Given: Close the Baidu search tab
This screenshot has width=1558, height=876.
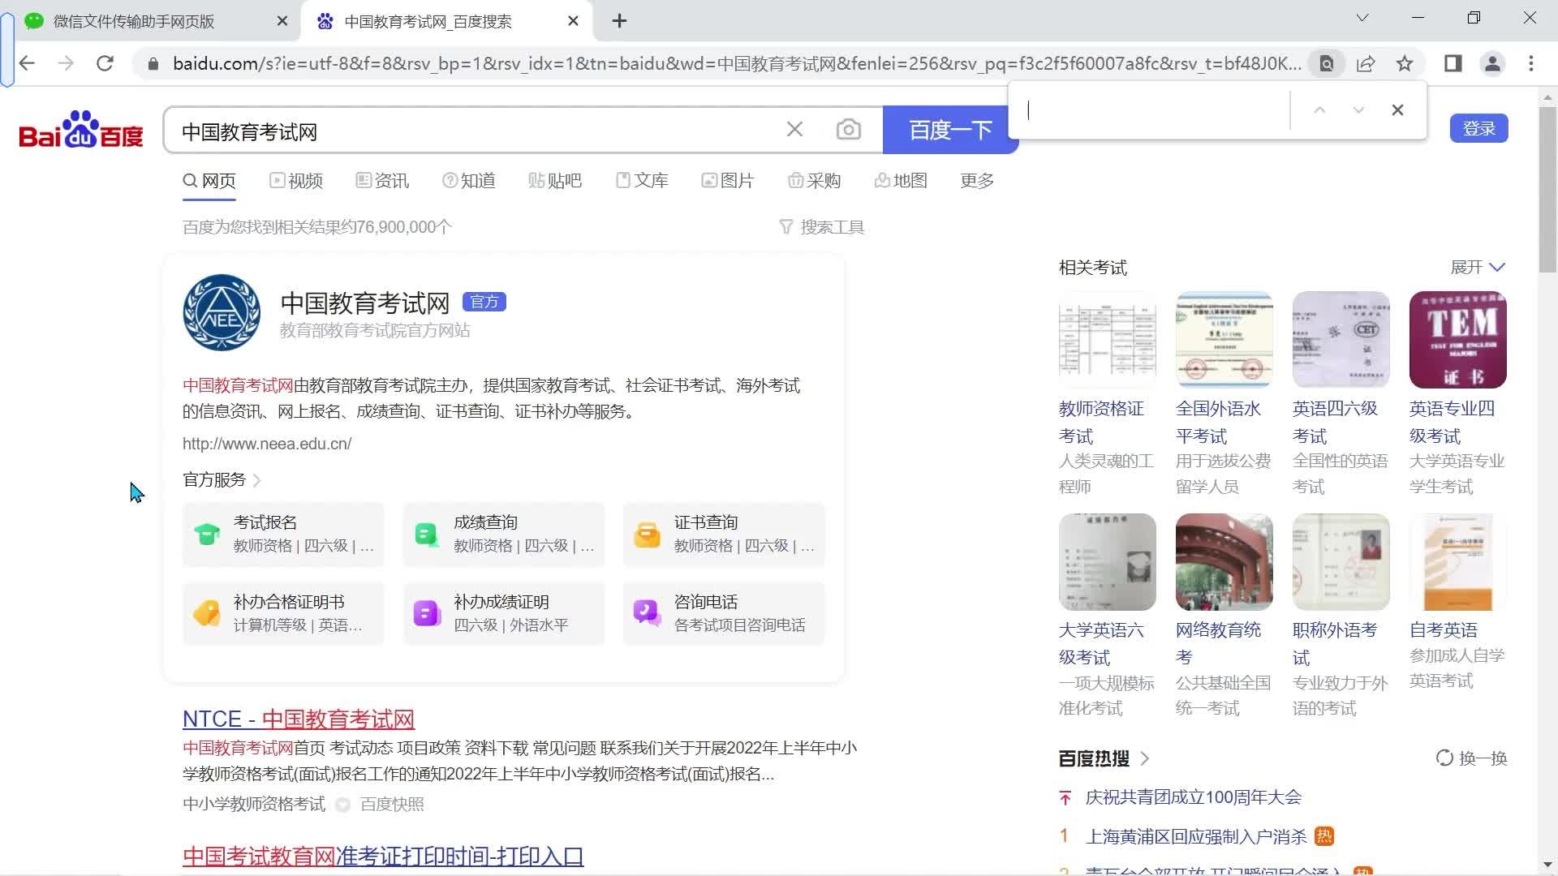Looking at the screenshot, I should (573, 21).
